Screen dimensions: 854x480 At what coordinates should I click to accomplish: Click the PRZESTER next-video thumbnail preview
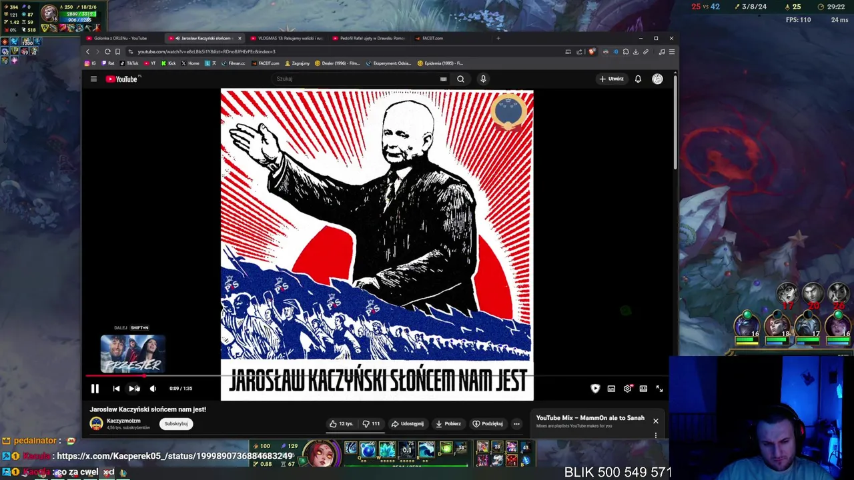[132, 354]
